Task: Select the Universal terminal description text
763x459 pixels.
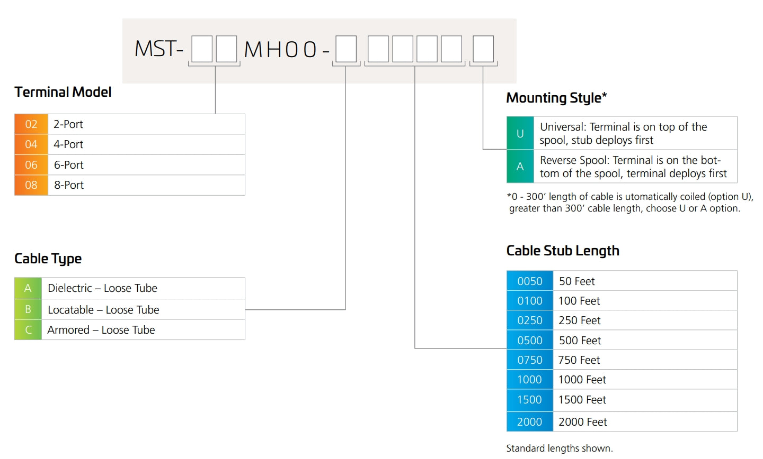Action: tap(623, 133)
